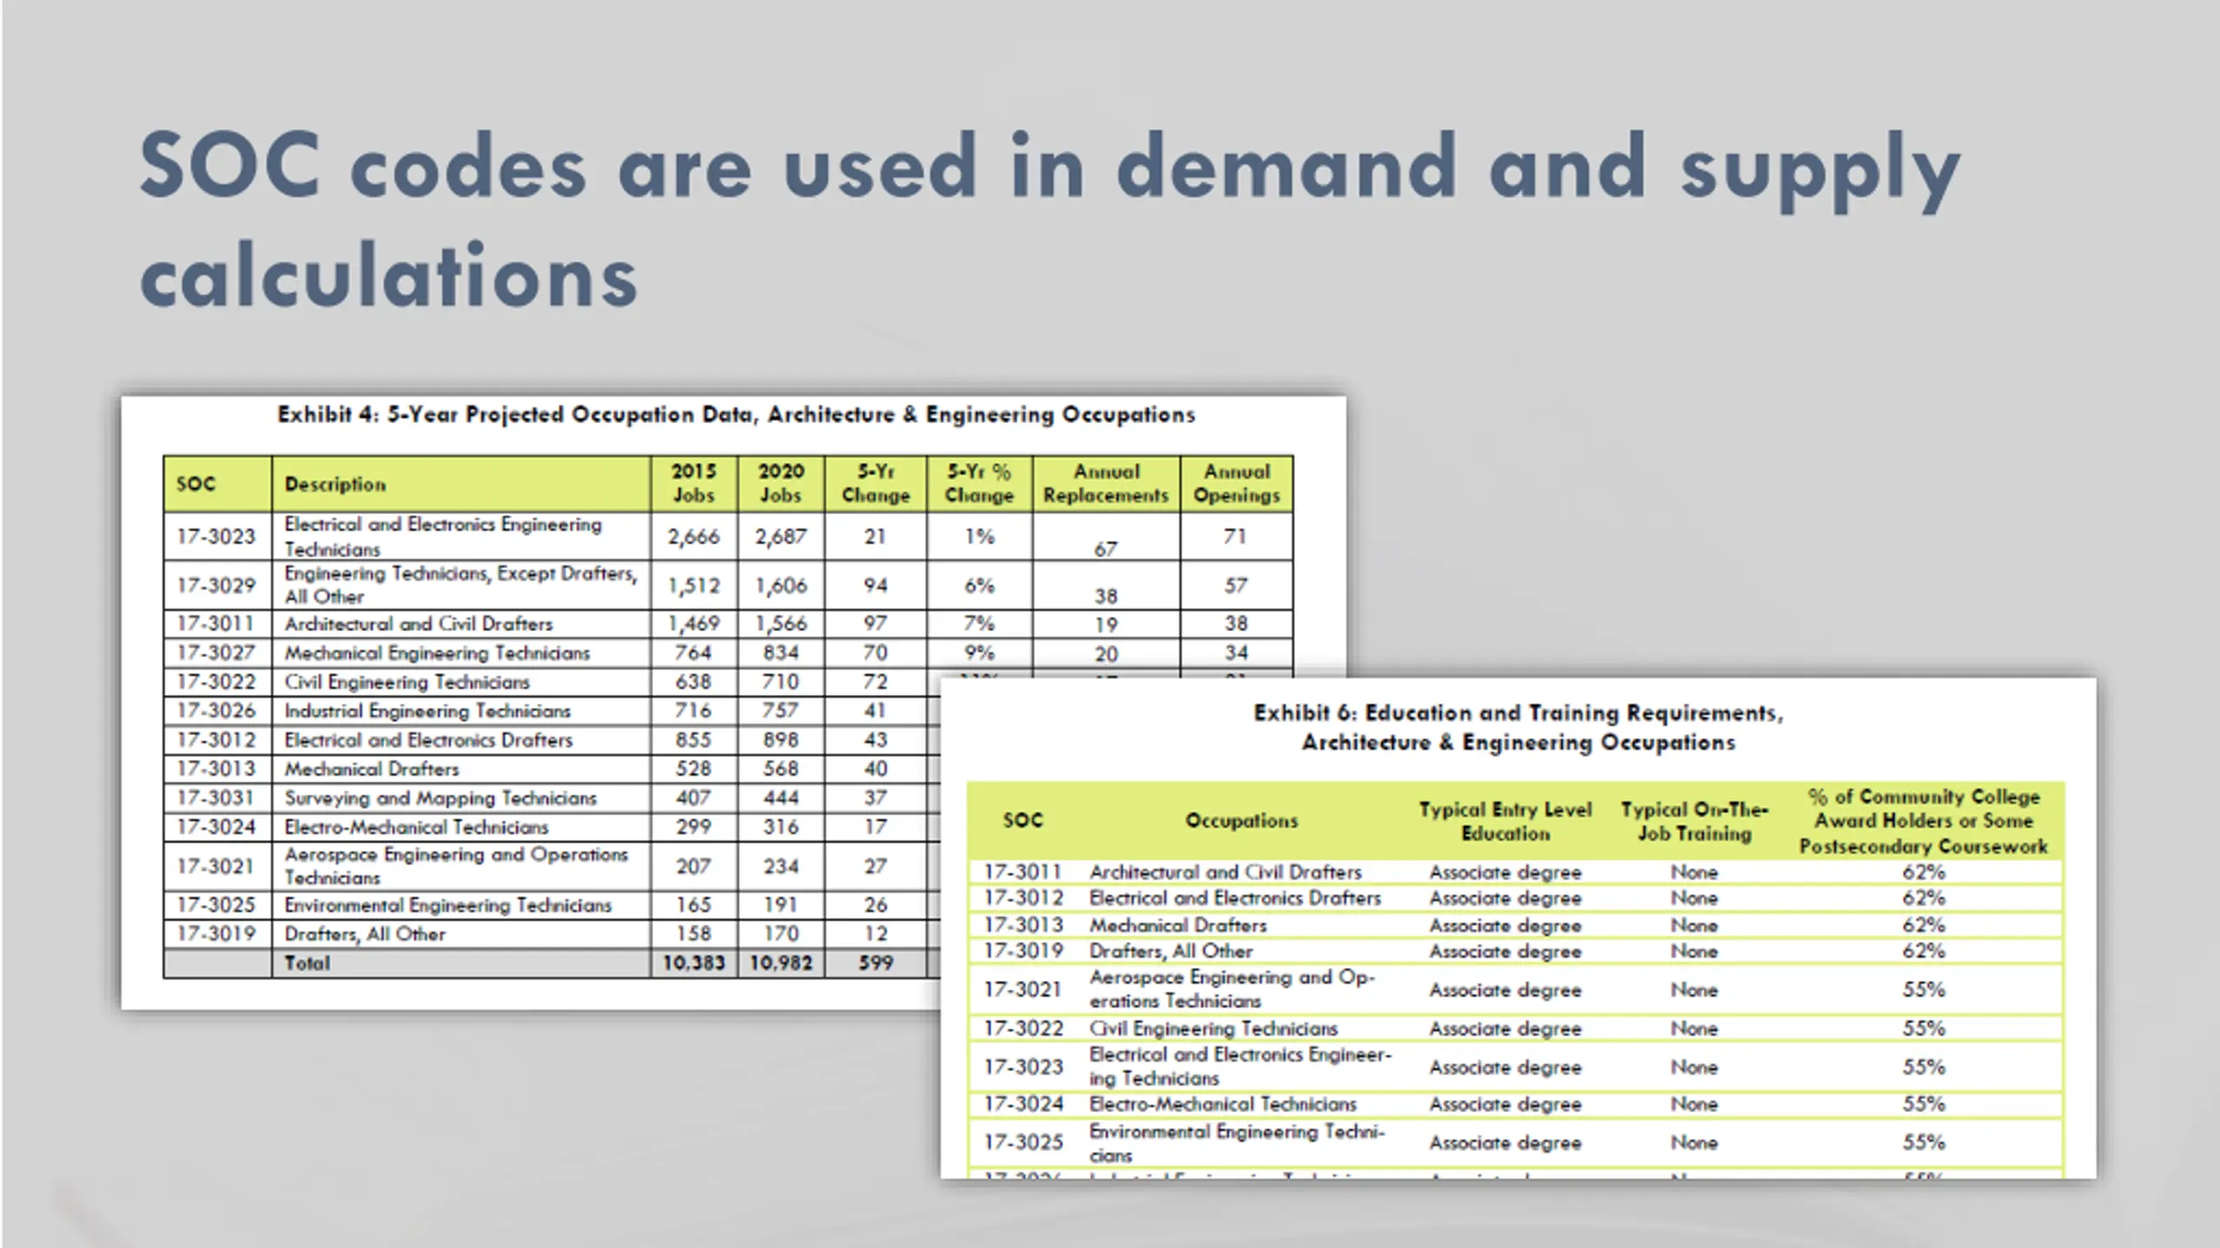Select SOC code 17-3029 in Exhibit 4
Image resolution: width=2220 pixels, height=1248 pixels.
216,586
